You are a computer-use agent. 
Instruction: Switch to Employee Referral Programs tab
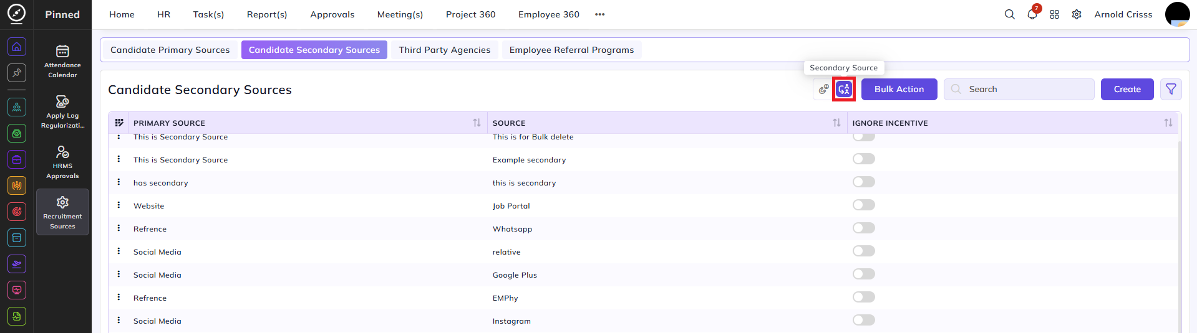(x=571, y=50)
